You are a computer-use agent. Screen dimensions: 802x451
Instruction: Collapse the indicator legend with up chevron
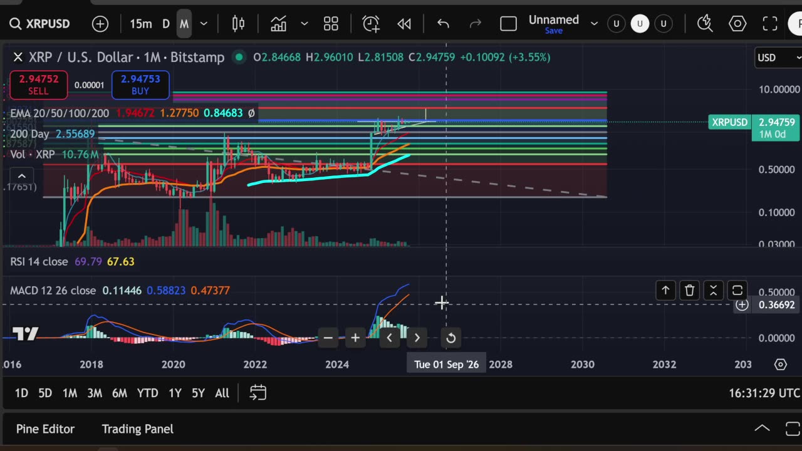[21, 176]
